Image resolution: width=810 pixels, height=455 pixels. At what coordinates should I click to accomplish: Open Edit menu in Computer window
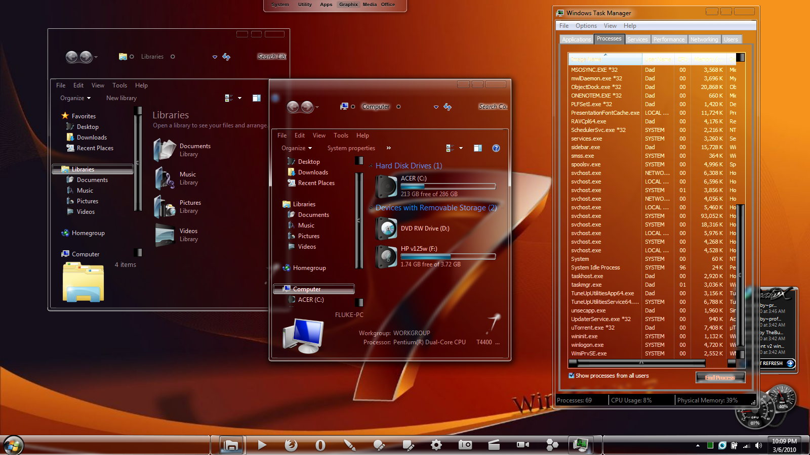(300, 135)
